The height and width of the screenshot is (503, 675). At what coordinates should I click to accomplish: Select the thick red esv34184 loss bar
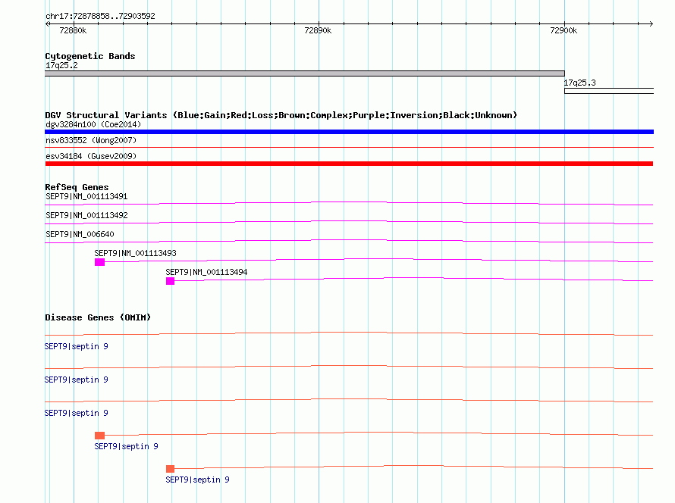(x=349, y=164)
